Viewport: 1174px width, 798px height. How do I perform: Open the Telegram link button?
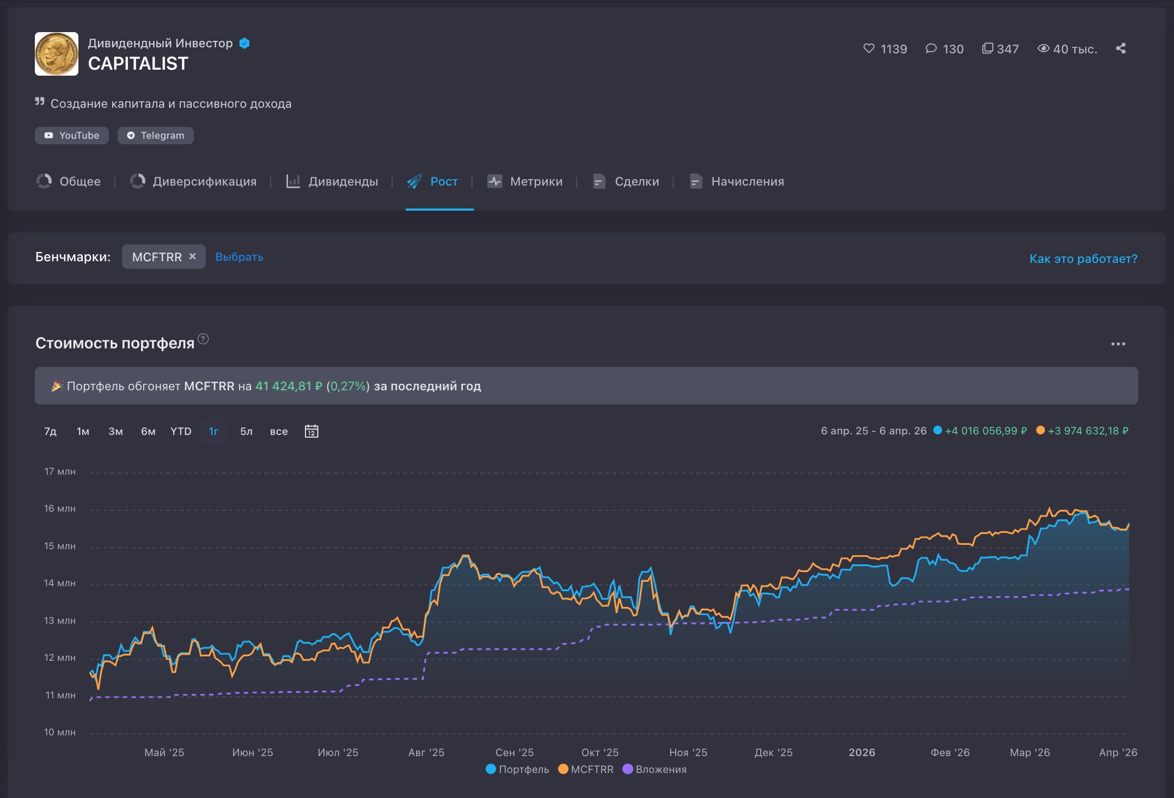pos(156,136)
